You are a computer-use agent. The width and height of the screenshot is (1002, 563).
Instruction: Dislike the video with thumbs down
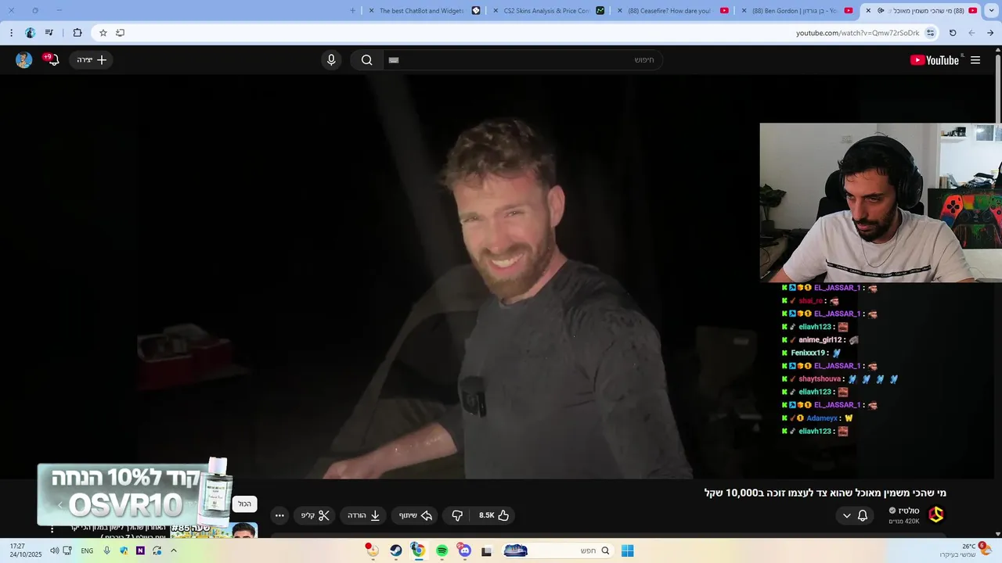click(457, 515)
